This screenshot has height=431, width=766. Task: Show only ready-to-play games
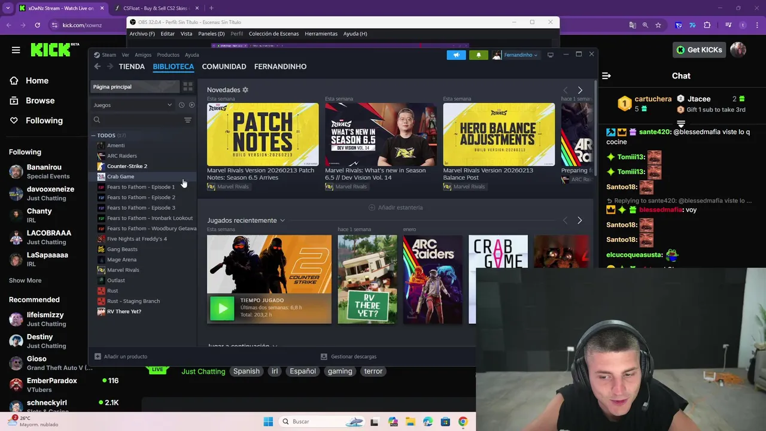[191, 105]
